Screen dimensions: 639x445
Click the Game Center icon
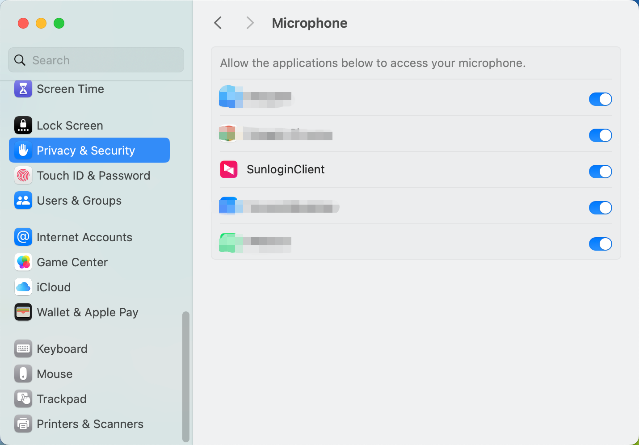point(23,262)
